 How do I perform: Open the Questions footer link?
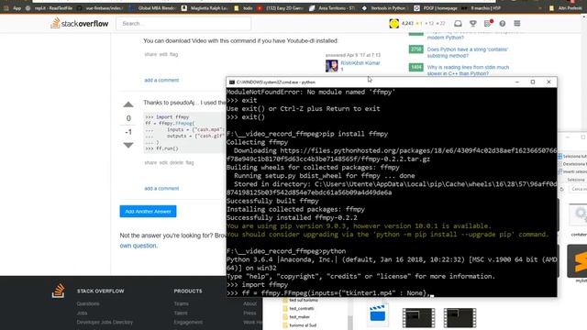(88, 303)
